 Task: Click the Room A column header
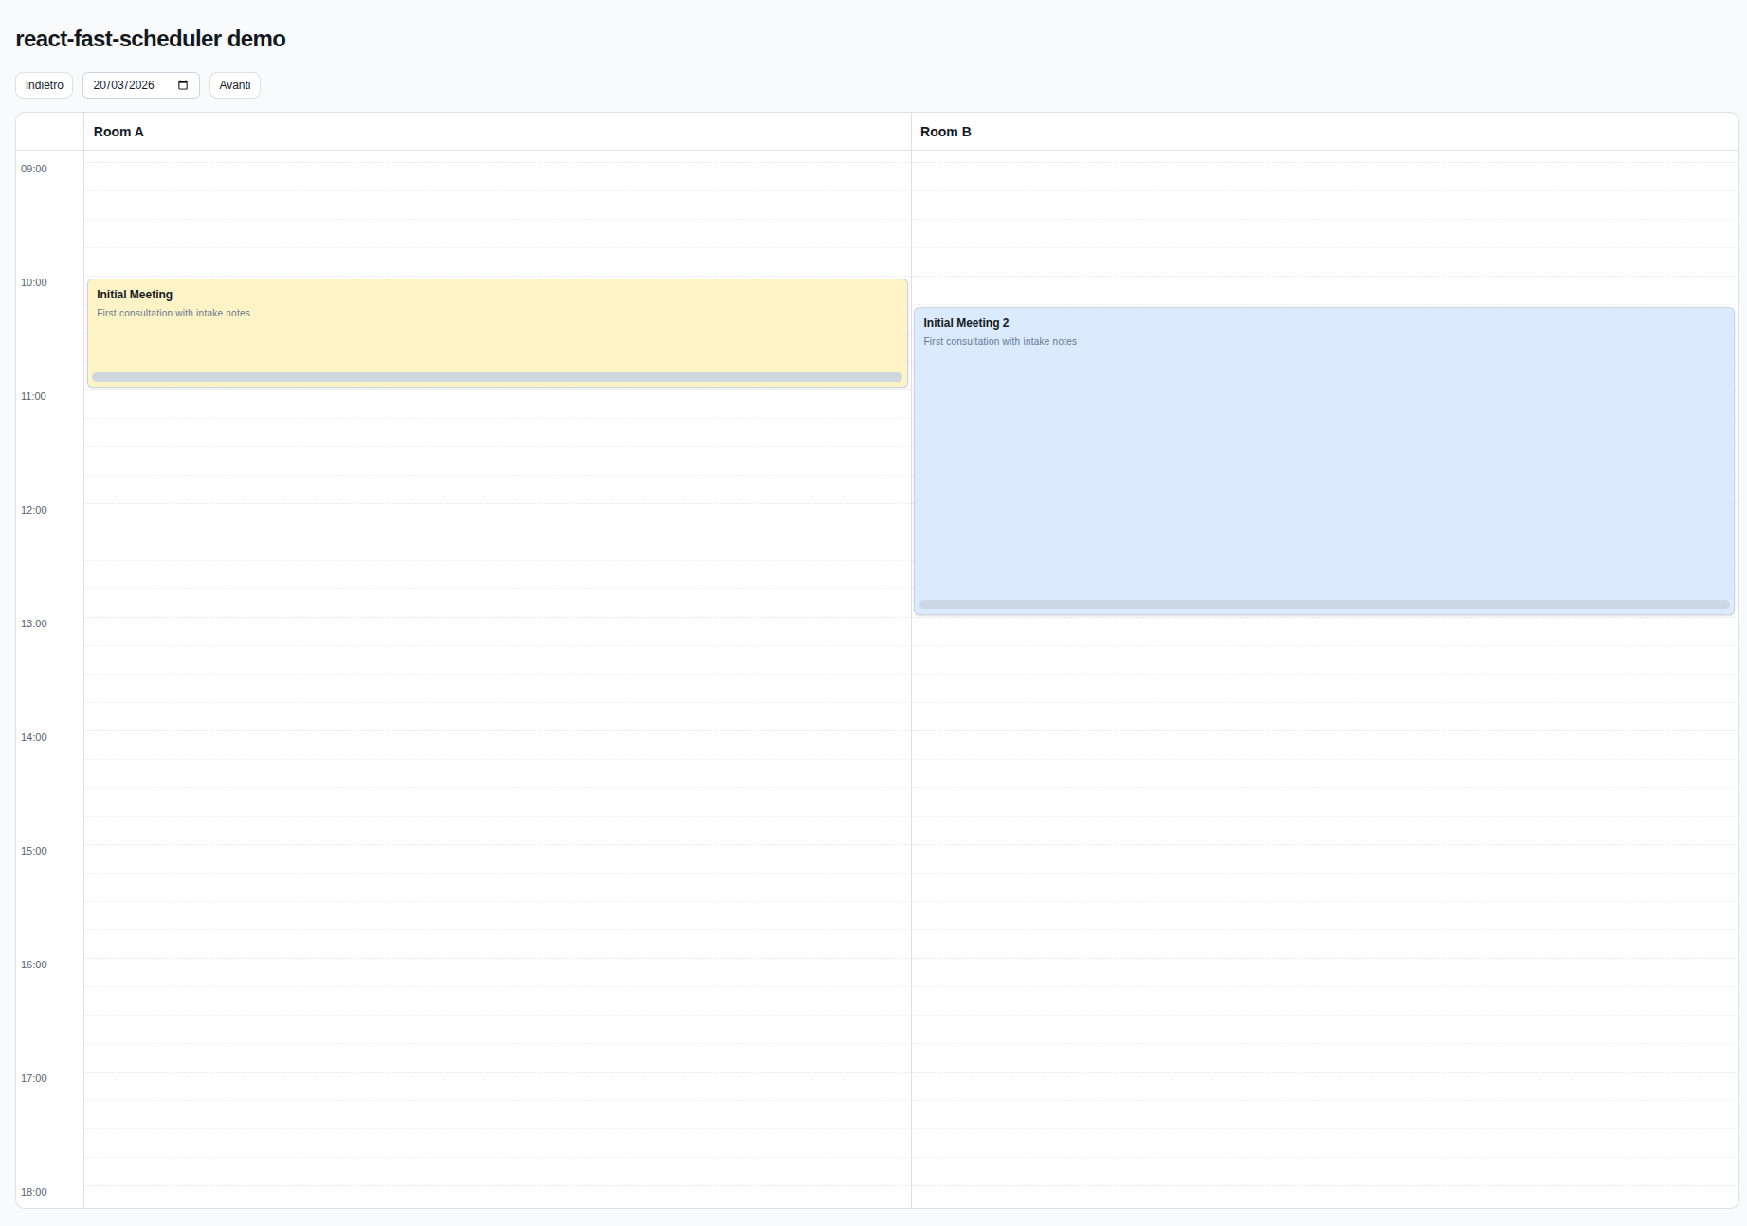point(498,132)
